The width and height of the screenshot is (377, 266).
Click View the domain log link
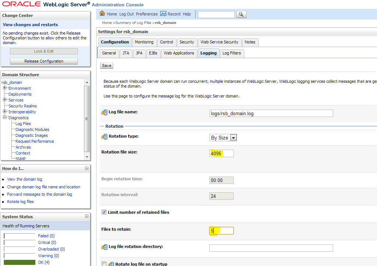click(x=25, y=179)
